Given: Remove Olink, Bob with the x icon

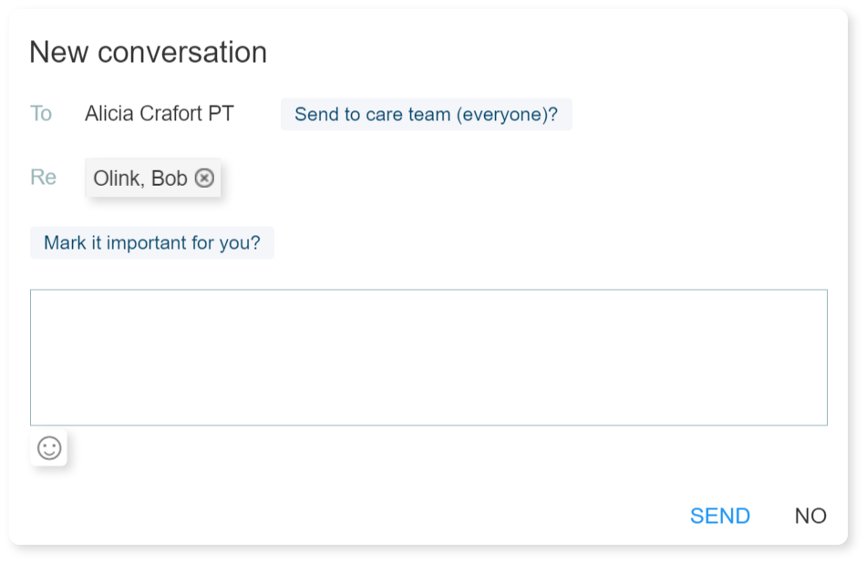Looking at the screenshot, I should click(204, 179).
